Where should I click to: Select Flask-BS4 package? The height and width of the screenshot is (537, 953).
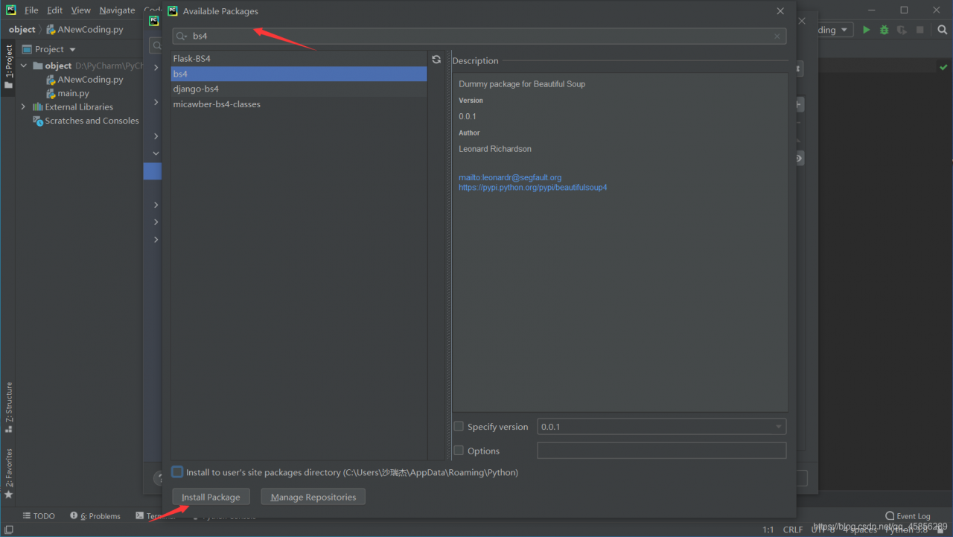coord(299,58)
